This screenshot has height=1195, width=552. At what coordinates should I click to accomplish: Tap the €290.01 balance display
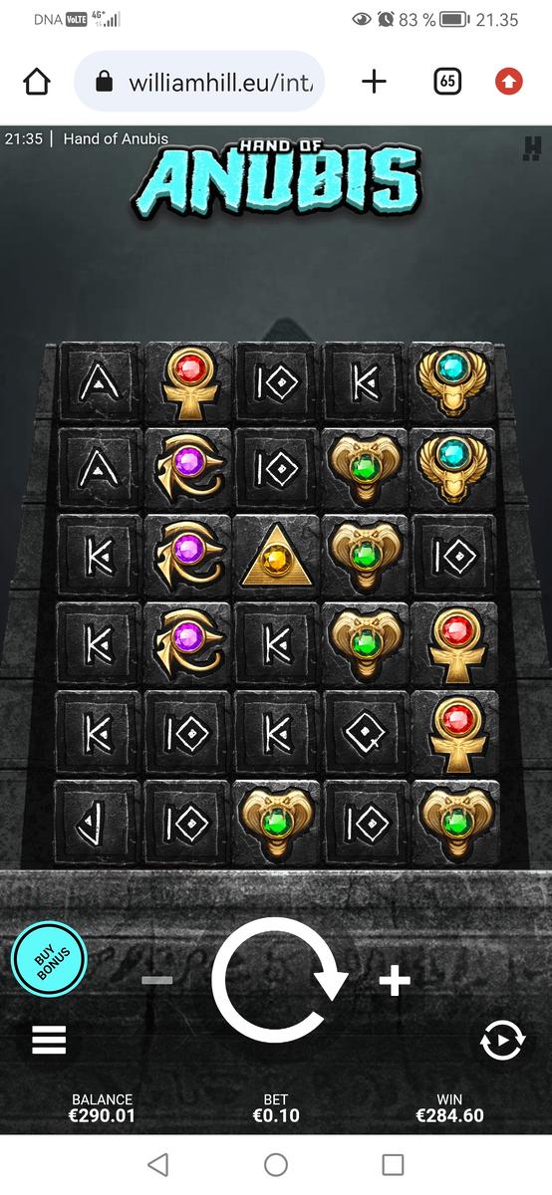pyautogui.click(x=102, y=1115)
